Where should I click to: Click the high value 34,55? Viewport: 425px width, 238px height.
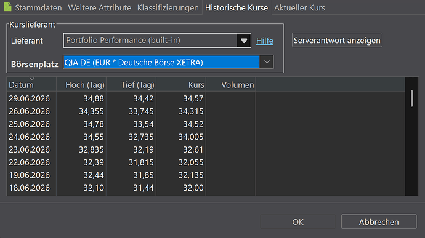(x=94, y=137)
